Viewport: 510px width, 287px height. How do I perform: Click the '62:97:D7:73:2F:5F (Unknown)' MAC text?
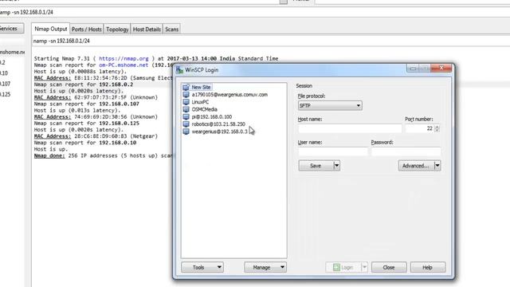[x=116, y=97]
